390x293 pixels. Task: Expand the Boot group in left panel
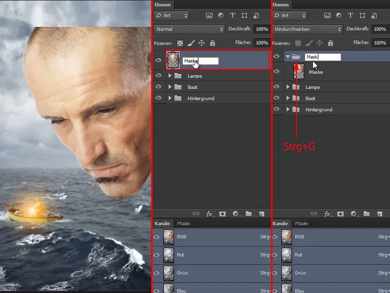click(170, 87)
